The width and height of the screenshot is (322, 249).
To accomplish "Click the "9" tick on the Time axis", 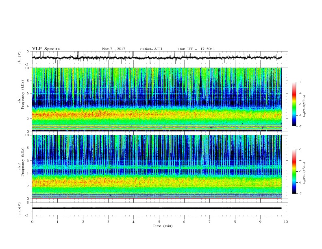I will coord(260,222).
